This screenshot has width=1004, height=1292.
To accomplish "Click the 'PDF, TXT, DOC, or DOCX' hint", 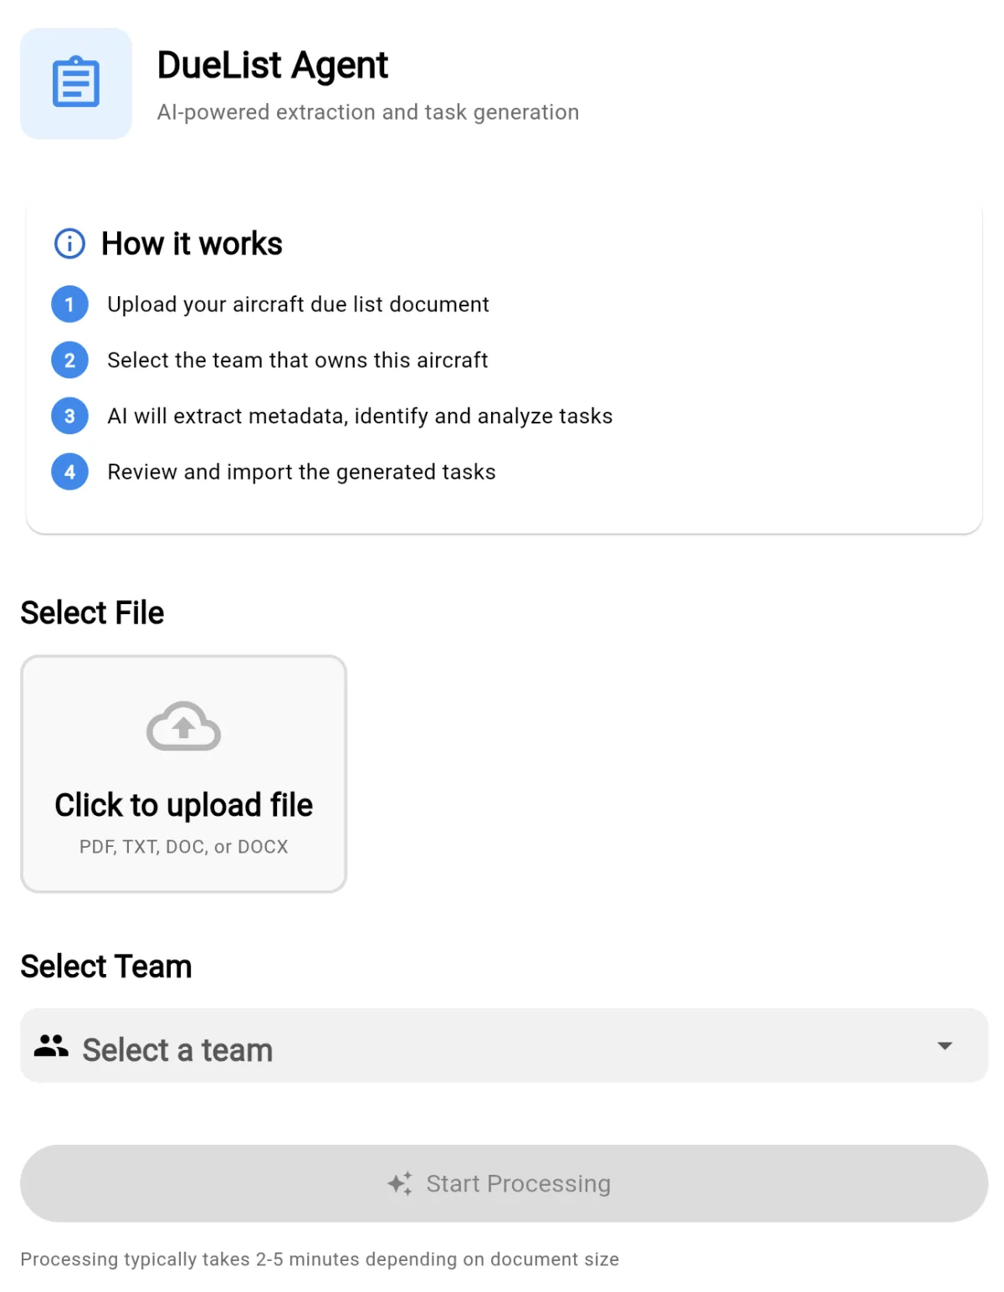I will [x=183, y=847].
